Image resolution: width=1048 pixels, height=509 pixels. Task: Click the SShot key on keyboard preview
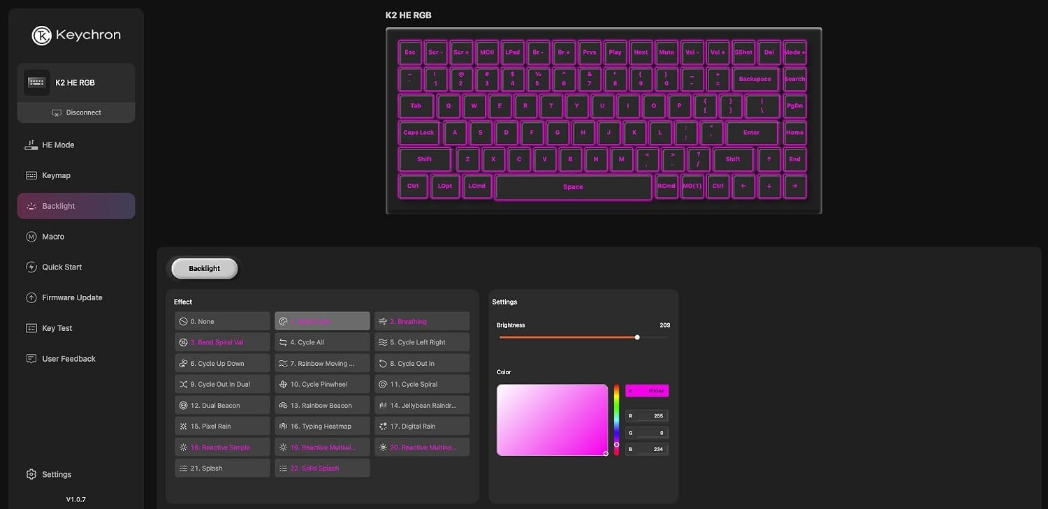click(x=743, y=52)
